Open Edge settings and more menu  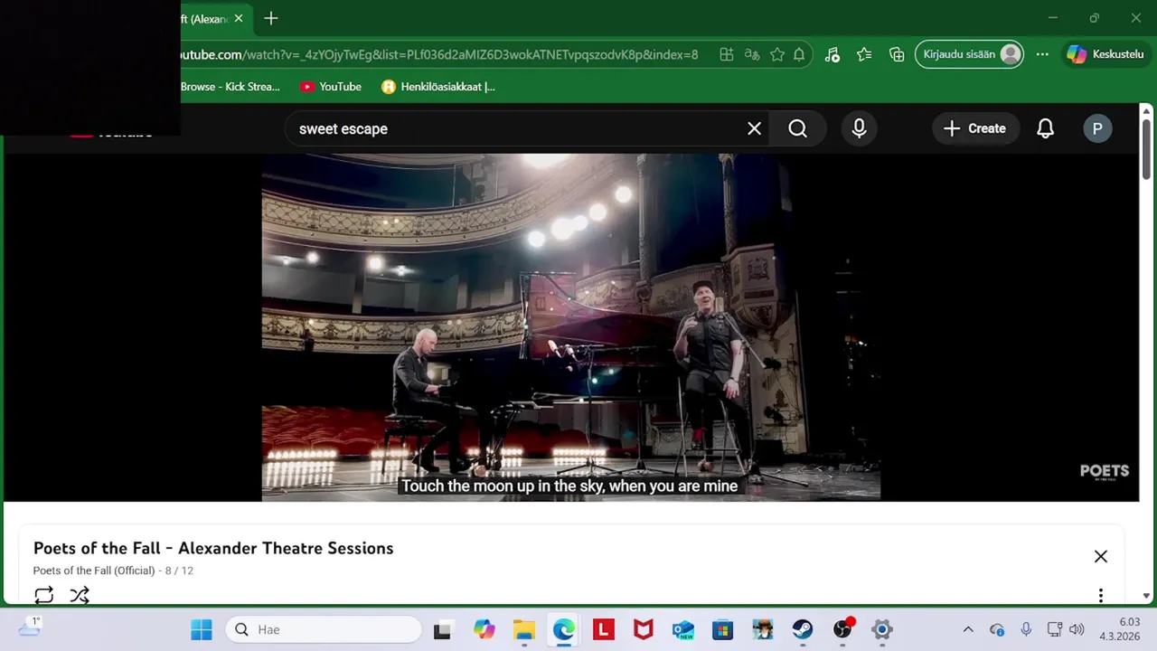(1042, 54)
